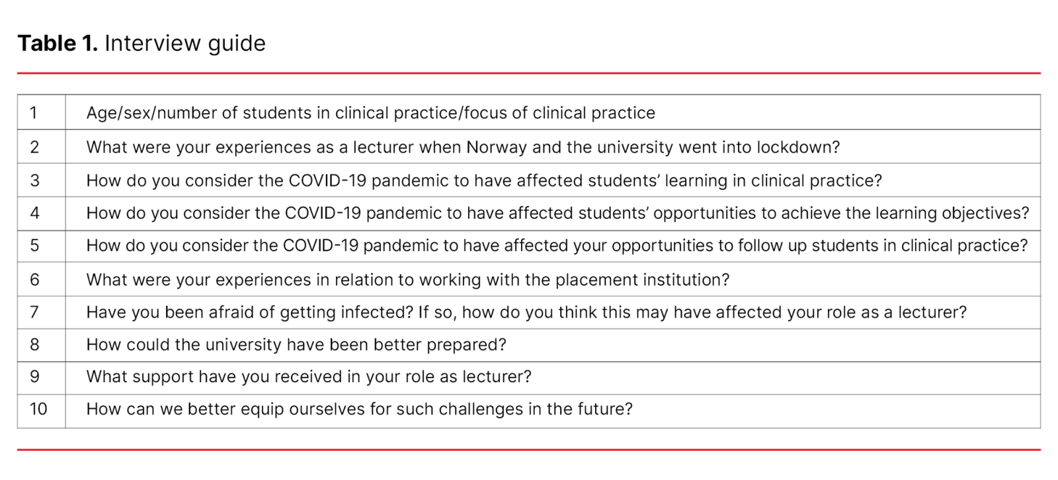Screen dimensions: 1058x480
Task: Select the Age/sex/number of students row text
Action: (x=370, y=113)
